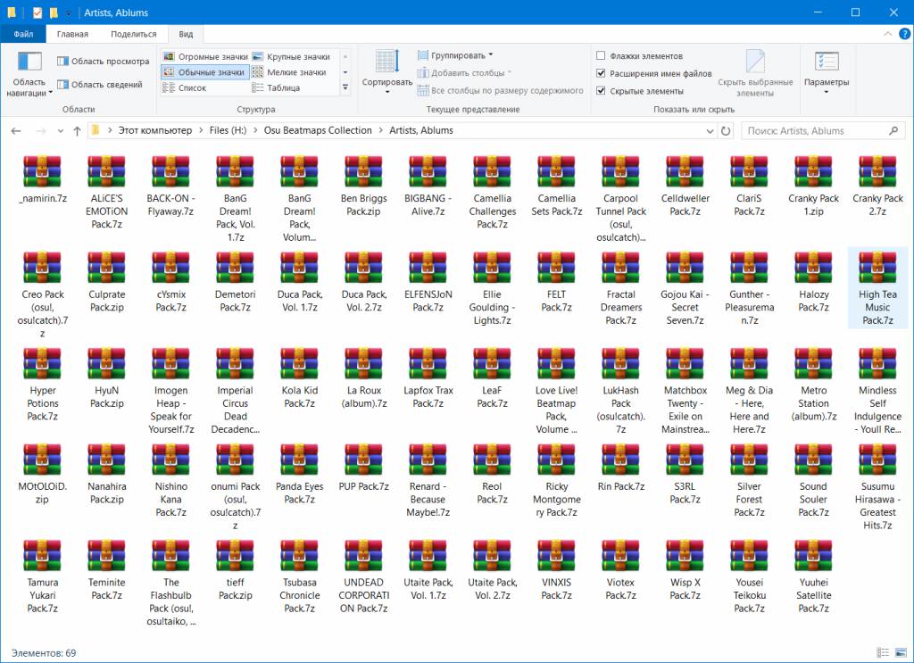Screen dimensions: 914x663
Task: Expand the Sort by (Сортировать) dropdown
Action: [387, 71]
